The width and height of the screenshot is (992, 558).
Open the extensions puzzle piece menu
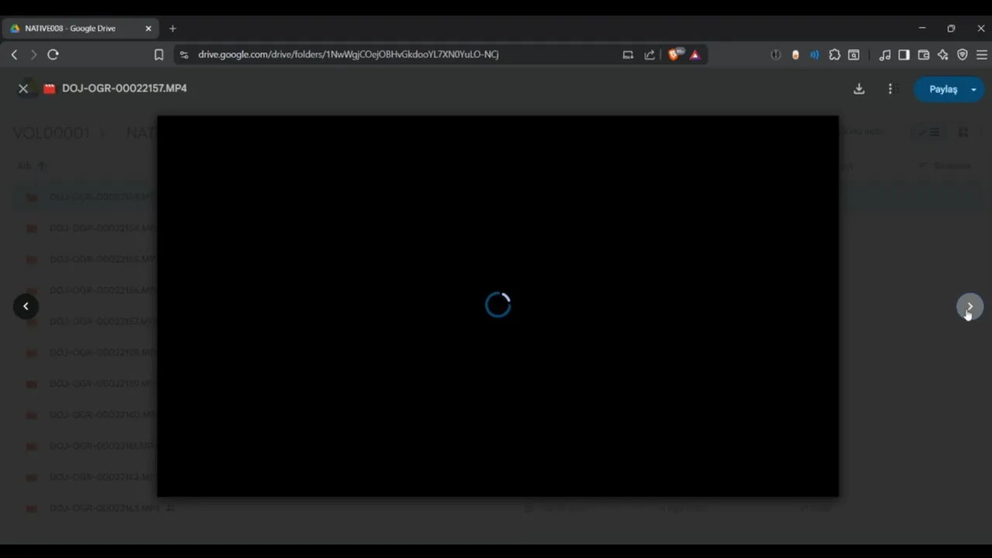(834, 54)
